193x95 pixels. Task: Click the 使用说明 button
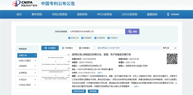tap(173, 15)
